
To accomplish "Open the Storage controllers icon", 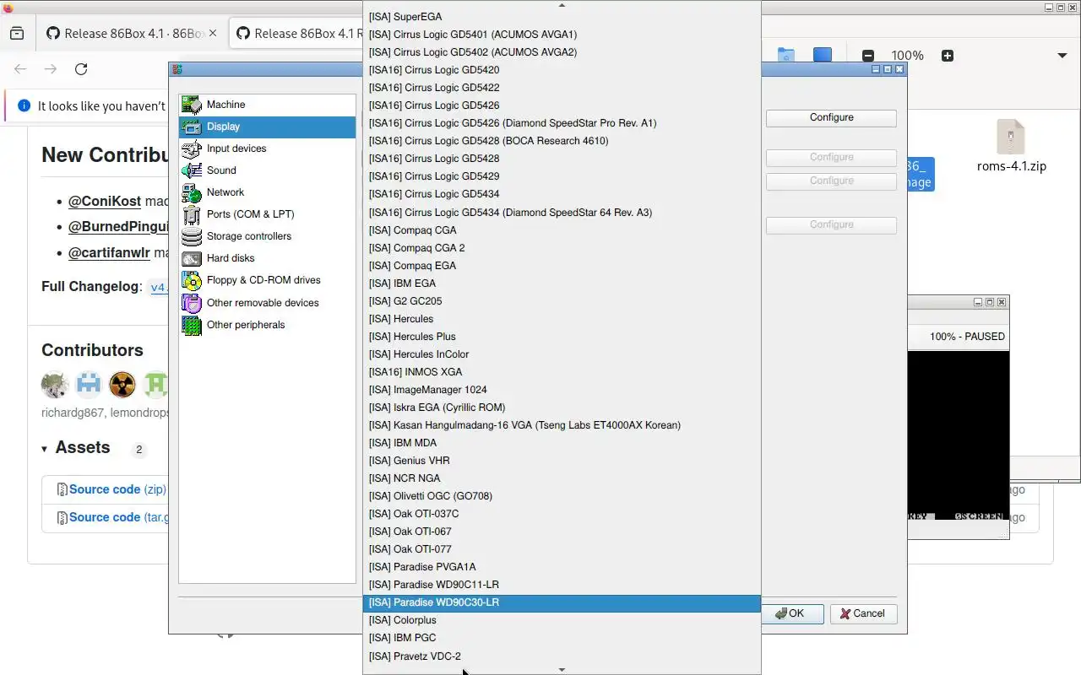I will pyautogui.click(x=192, y=236).
